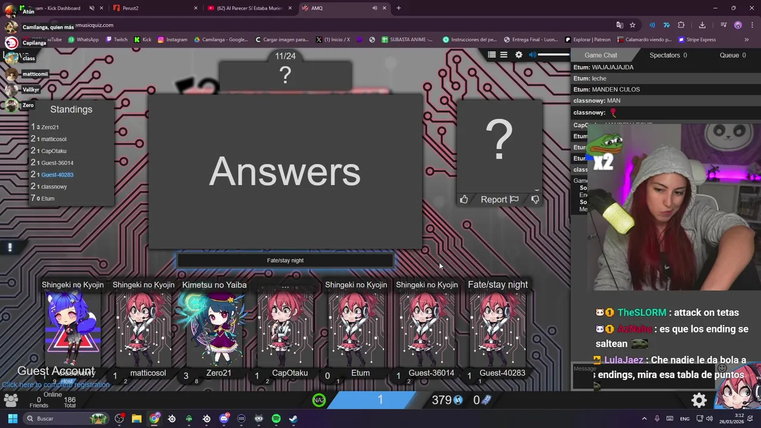Dislike the song with thumbs down icon
Image resolution: width=761 pixels, height=428 pixels.
click(535, 200)
